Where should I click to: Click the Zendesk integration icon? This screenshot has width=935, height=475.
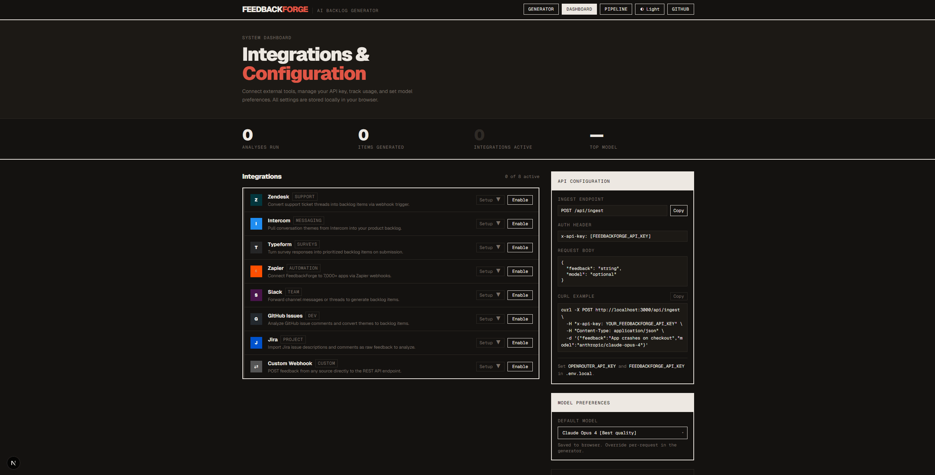pos(256,200)
